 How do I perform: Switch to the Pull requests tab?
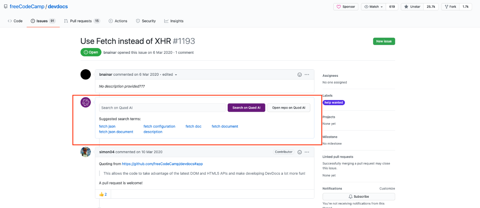click(82, 21)
